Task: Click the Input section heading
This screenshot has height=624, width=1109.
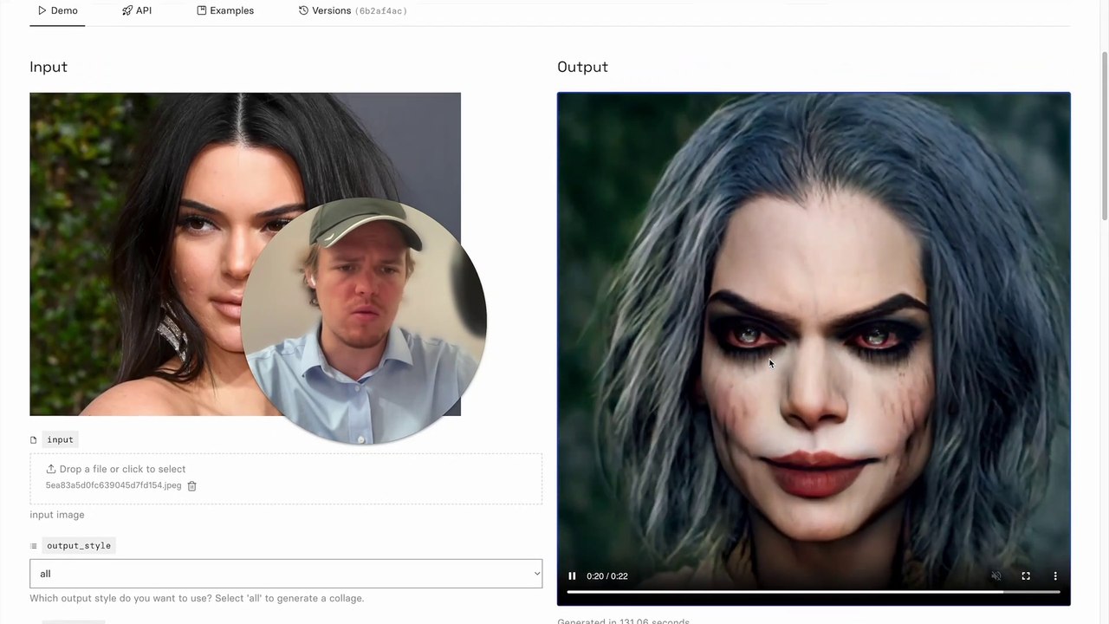Action: 49,67
